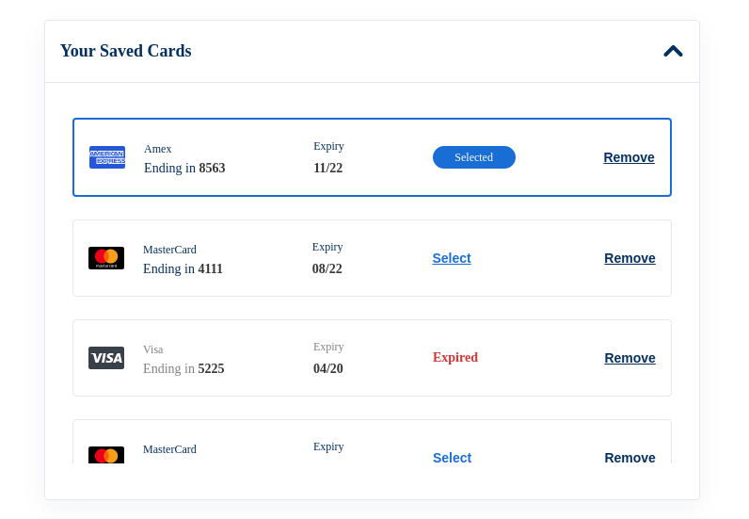Click the text Ending in 8563
Viewport: 749px width, 519px height.
click(x=184, y=168)
